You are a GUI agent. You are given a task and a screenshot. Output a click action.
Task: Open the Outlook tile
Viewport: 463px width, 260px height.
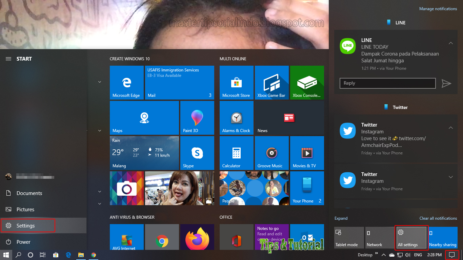(x=307, y=237)
